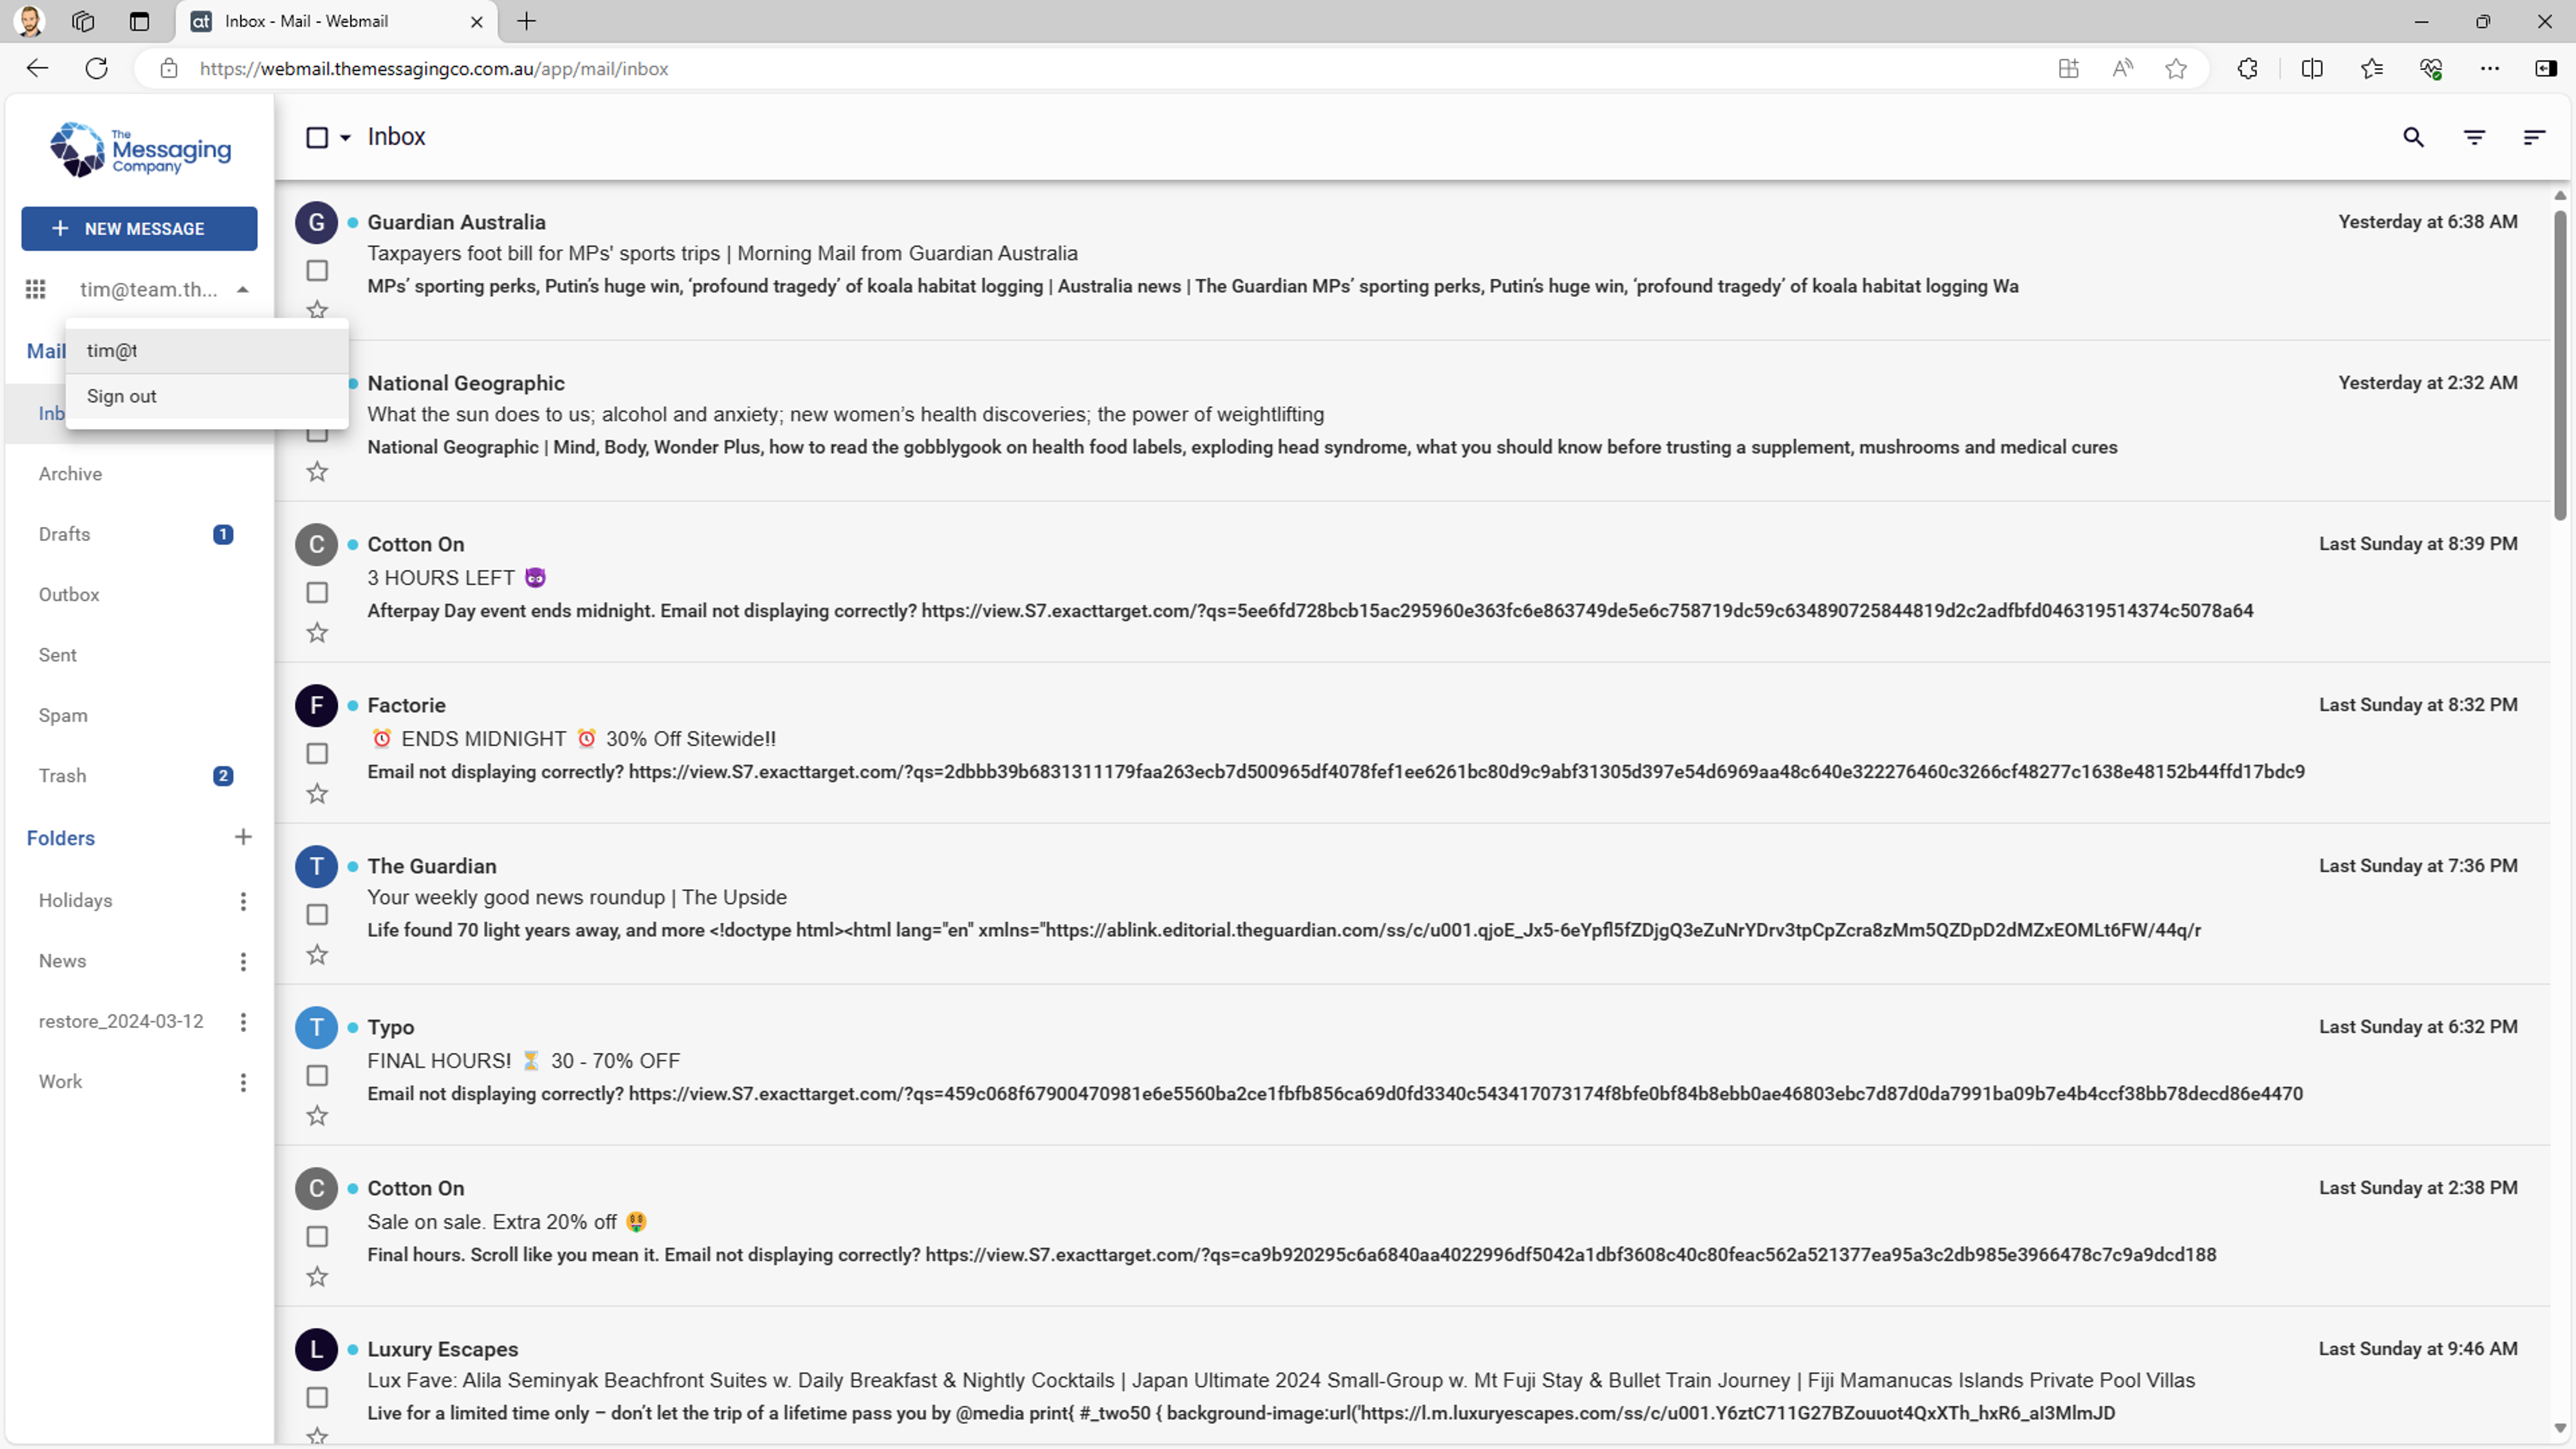Select the Guardian Australia email checkbox
Image resolution: width=2576 pixels, height=1449 pixels.
317,270
